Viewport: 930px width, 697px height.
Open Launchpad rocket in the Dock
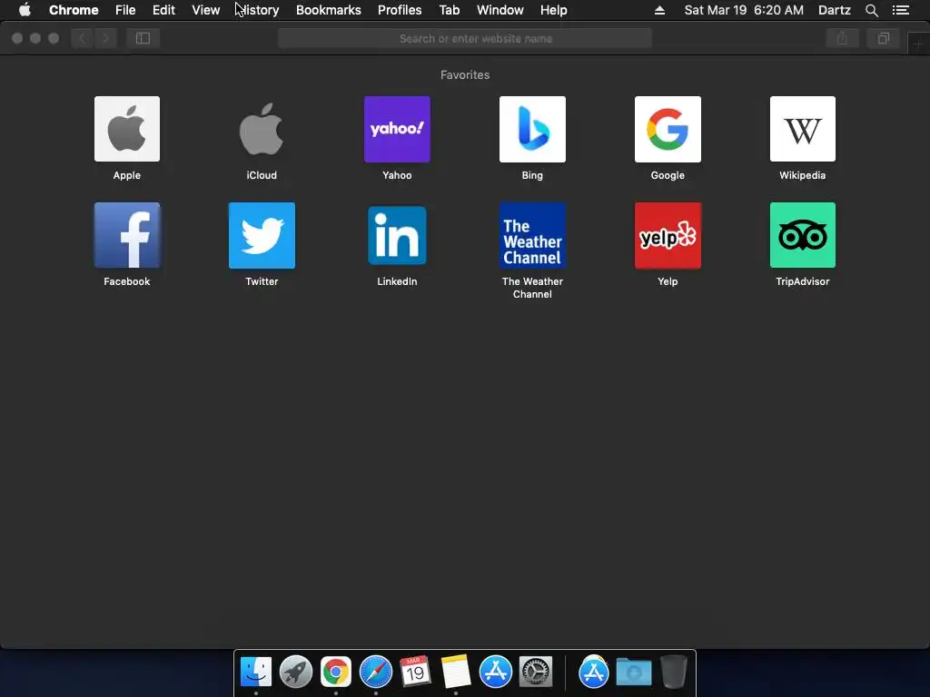coord(296,672)
